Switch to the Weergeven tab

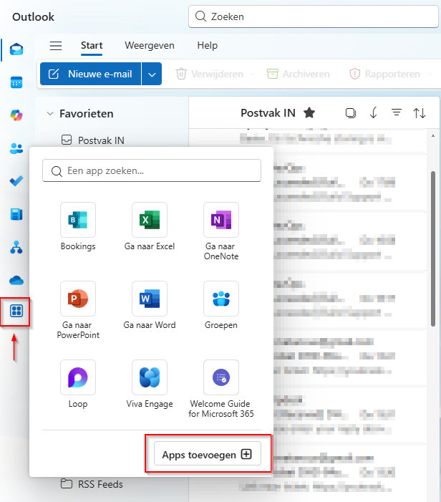[150, 46]
